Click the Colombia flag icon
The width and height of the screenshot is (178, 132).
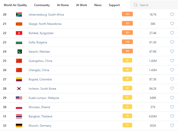point(19,79)
